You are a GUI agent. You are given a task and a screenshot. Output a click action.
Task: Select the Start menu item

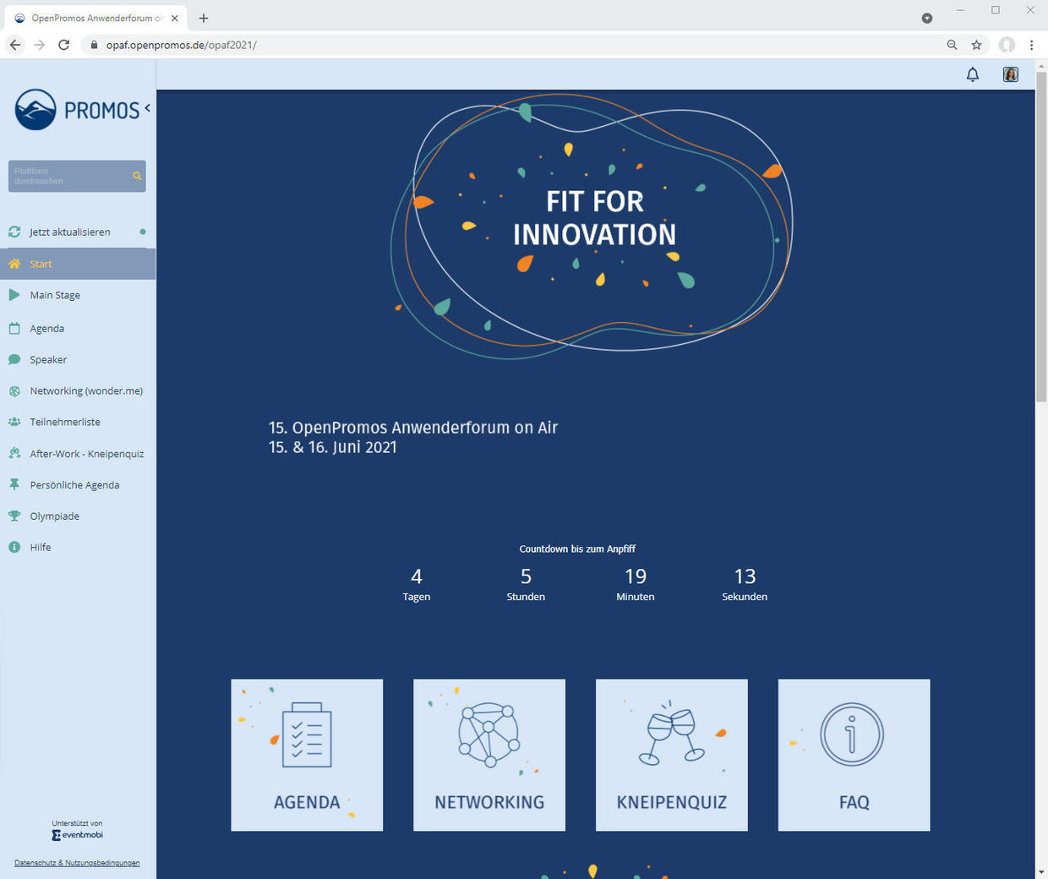[41, 264]
